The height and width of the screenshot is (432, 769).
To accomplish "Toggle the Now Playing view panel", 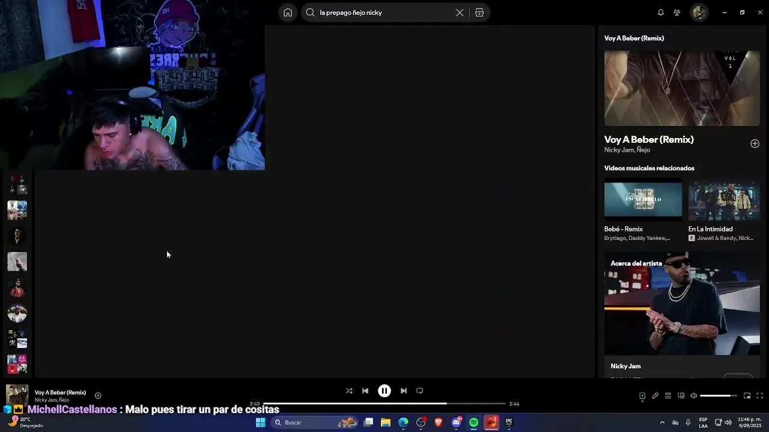I will tap(642, 395).
